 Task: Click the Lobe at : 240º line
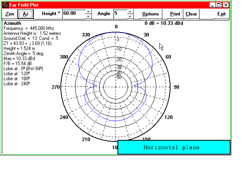17,84
